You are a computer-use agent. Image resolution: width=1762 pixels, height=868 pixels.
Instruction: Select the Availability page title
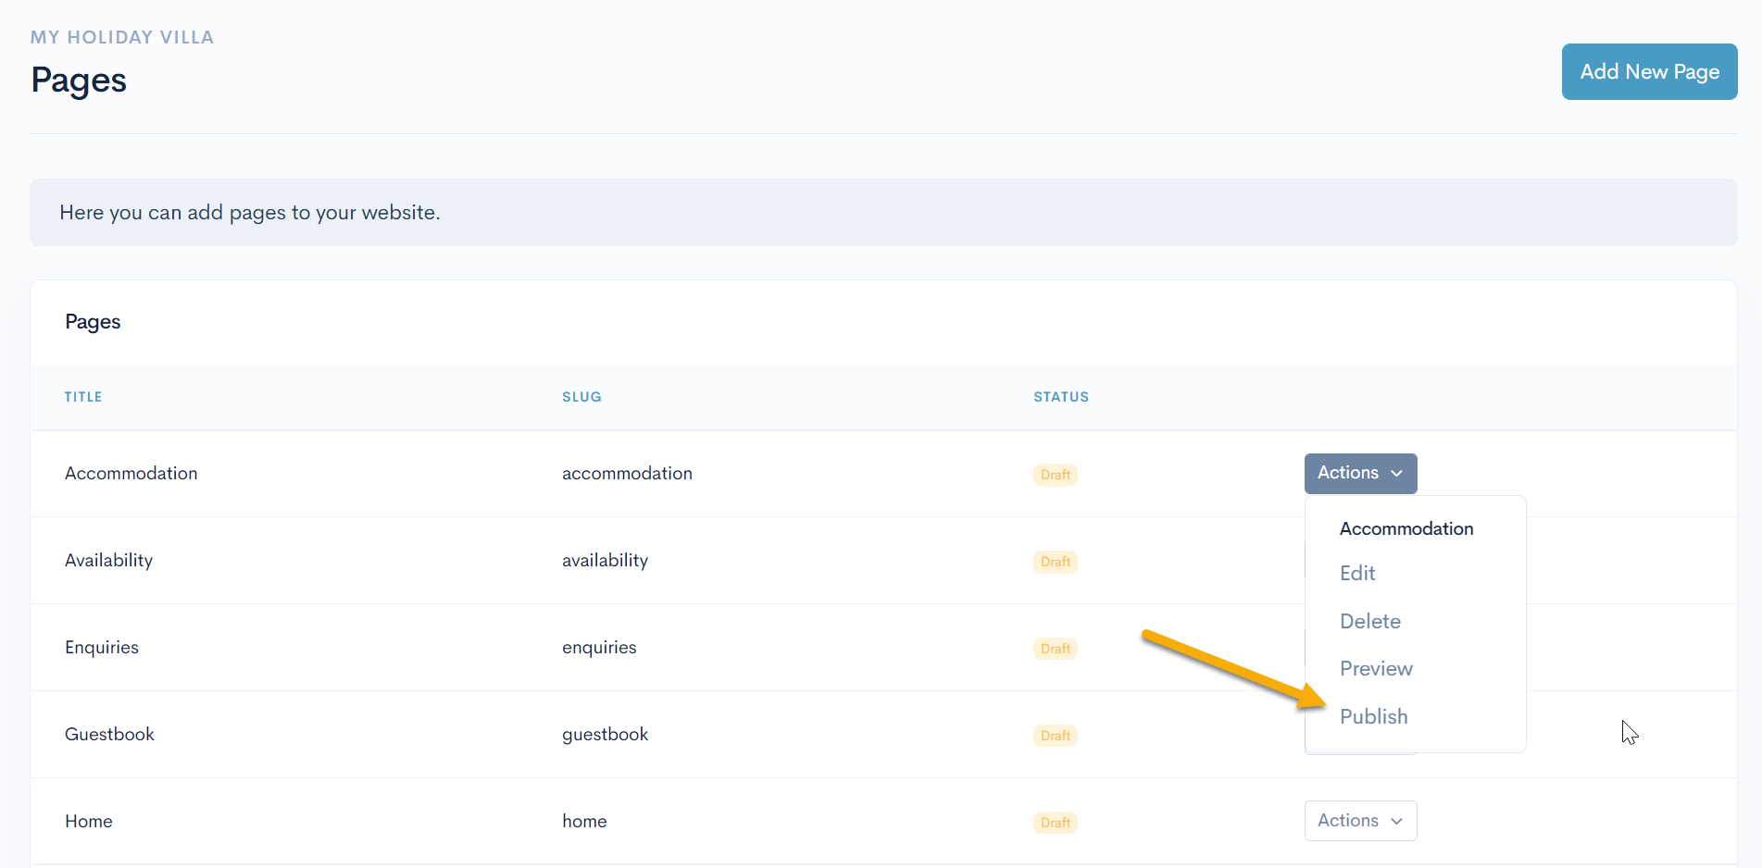(108, 560)
